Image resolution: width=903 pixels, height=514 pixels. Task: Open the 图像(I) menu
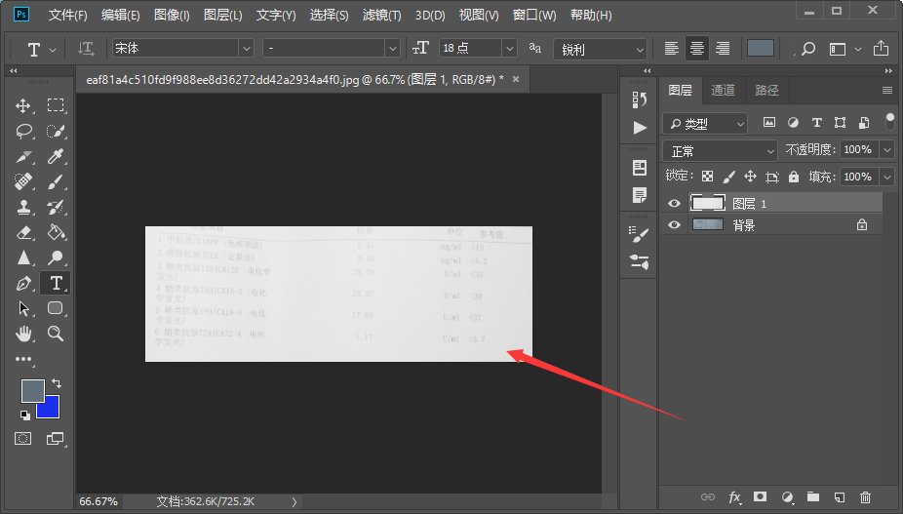172,15
